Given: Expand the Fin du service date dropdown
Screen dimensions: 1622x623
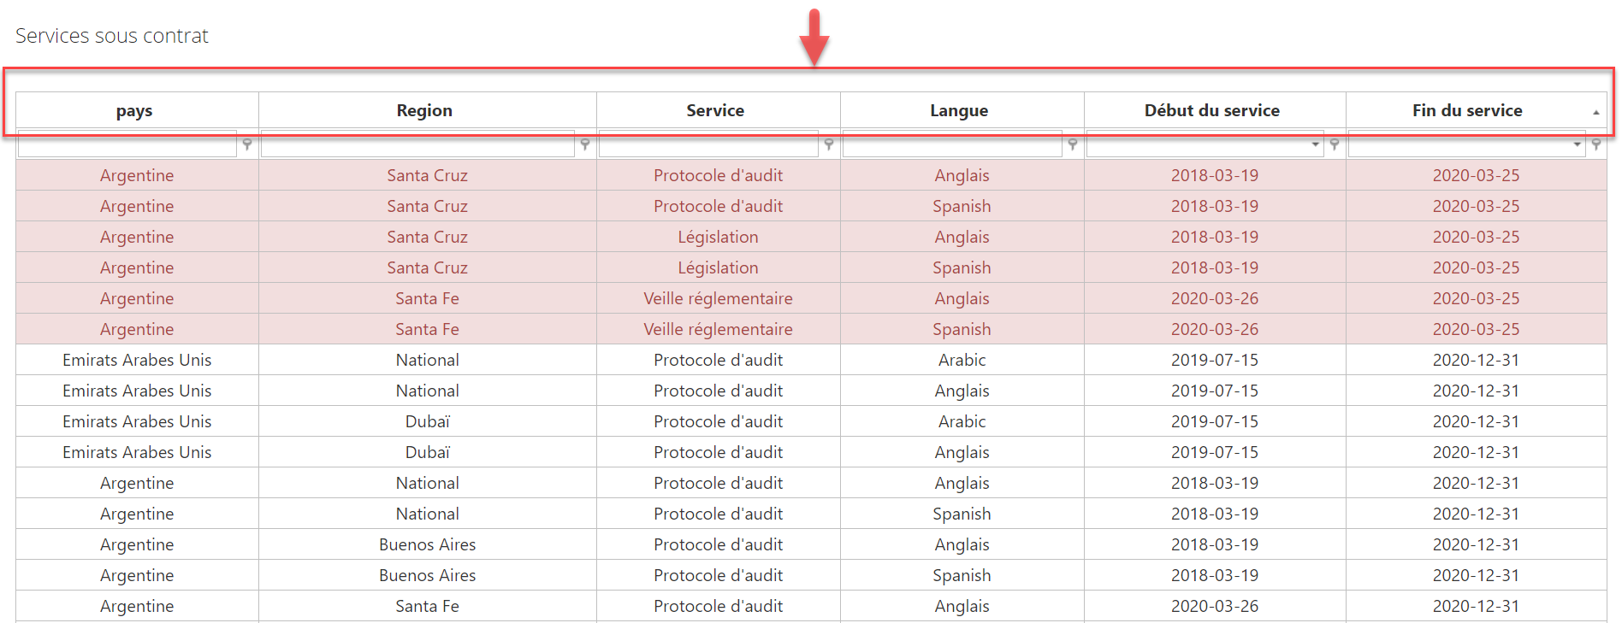Looking at the screenshot, I should 1578,144.
